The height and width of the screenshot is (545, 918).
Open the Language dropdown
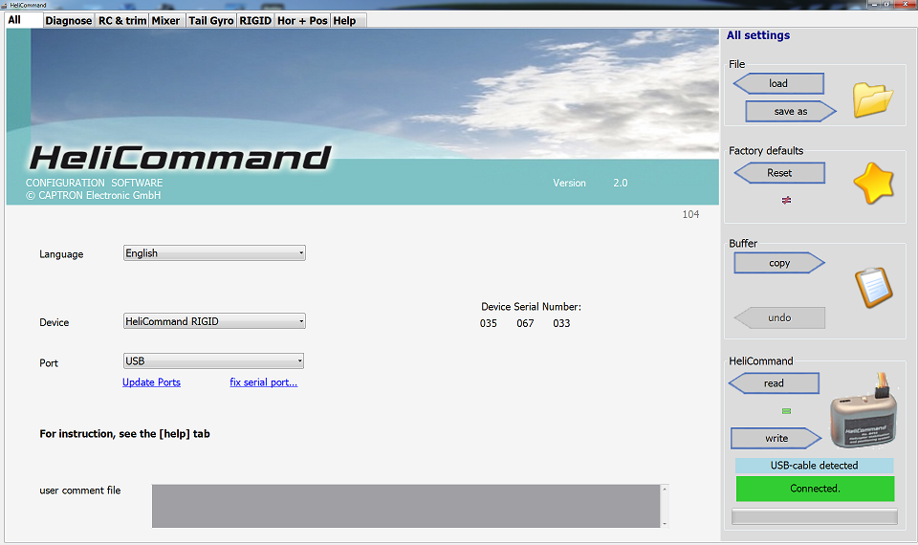(x=214, y=252)
